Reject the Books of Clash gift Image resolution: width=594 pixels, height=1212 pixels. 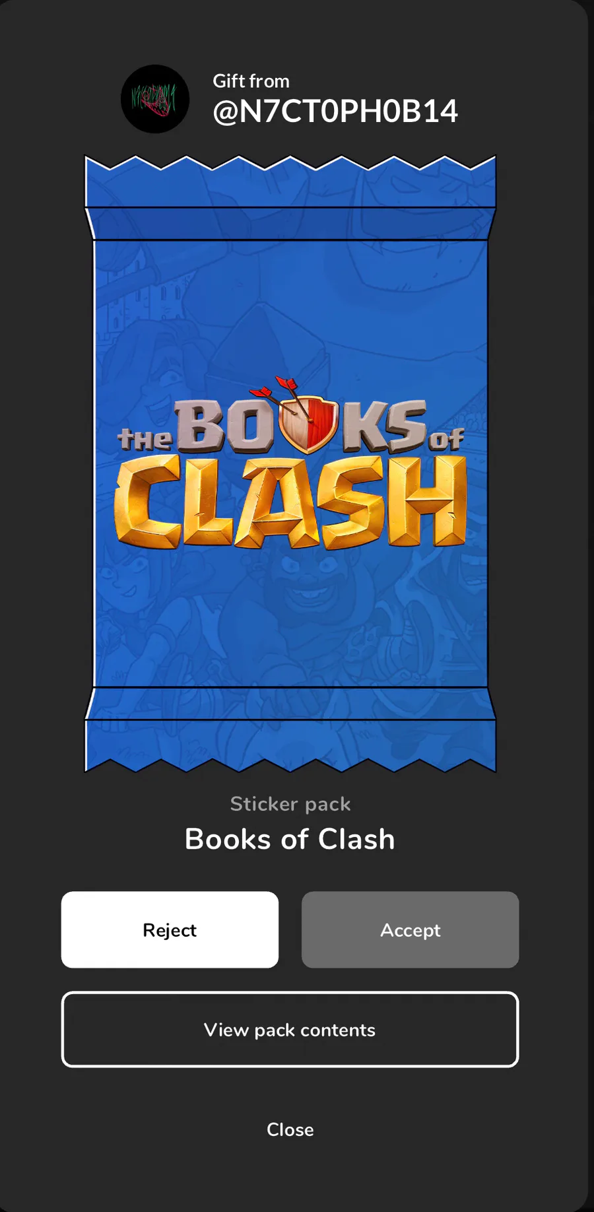coord(170,929)
